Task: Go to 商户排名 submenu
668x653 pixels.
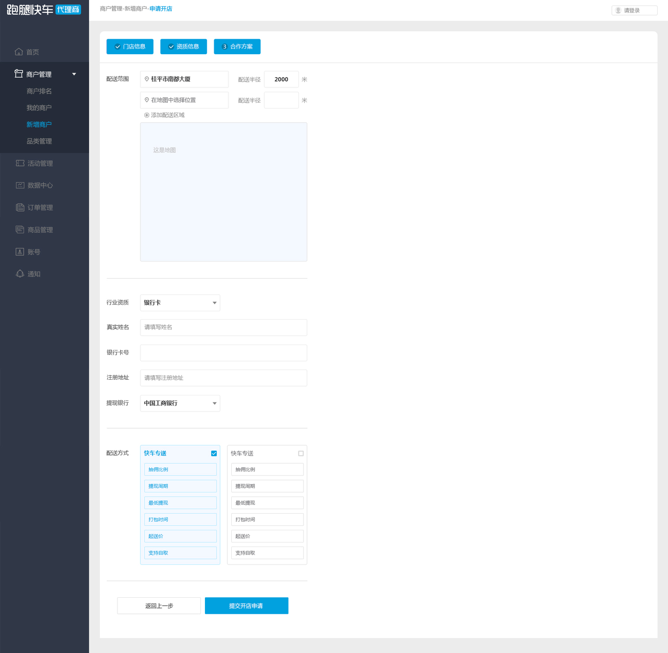Action: [39, 91]
